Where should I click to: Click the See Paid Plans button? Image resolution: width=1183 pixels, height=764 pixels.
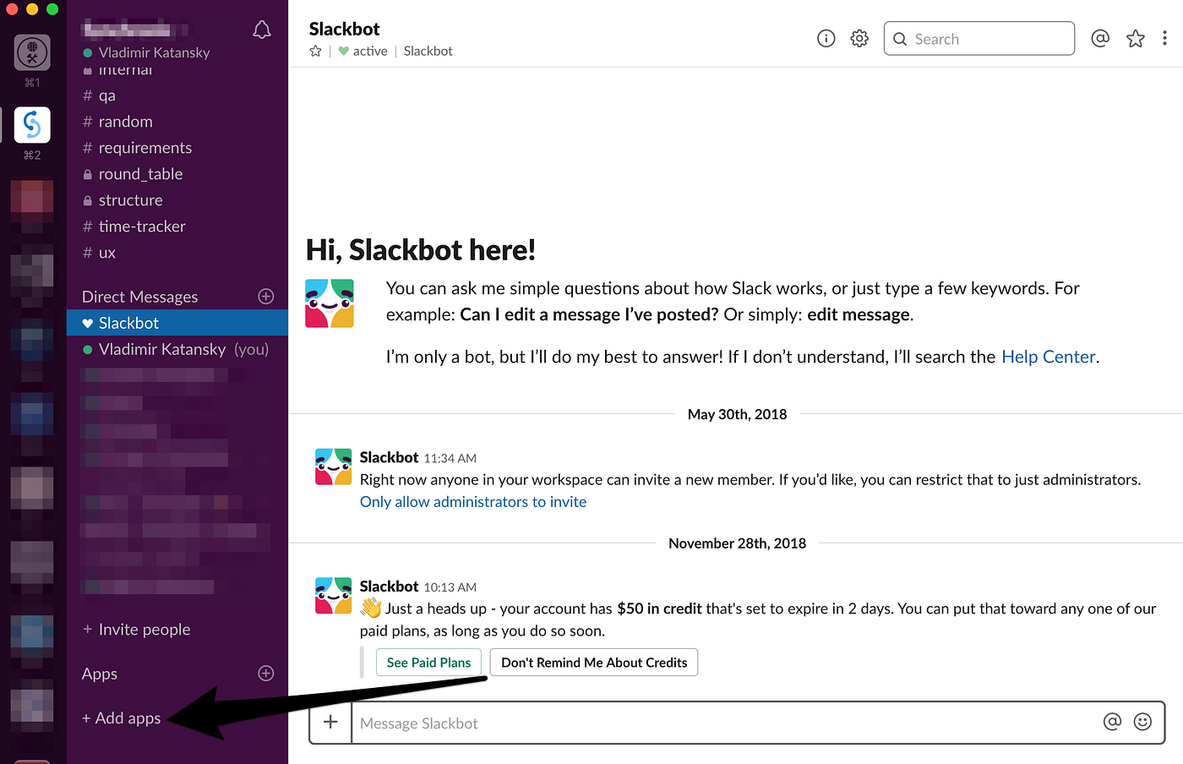pyautogui.click(x=428, y=663)
